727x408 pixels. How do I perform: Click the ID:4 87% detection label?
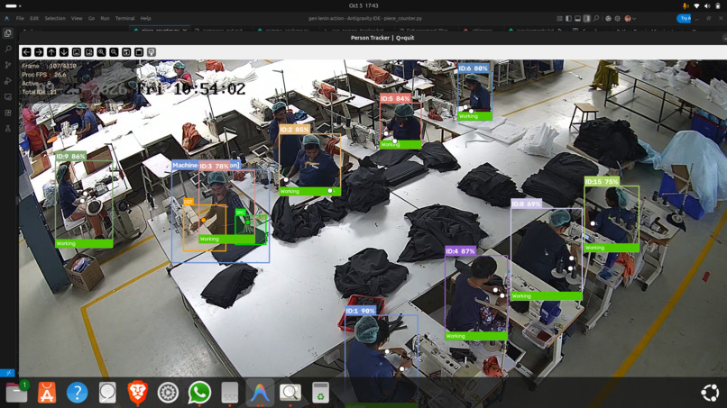tap(460, 251)
